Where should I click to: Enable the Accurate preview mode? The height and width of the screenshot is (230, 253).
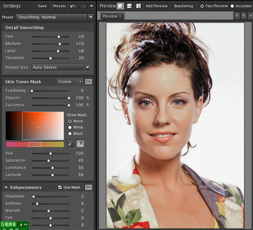(x=232, y=6)
